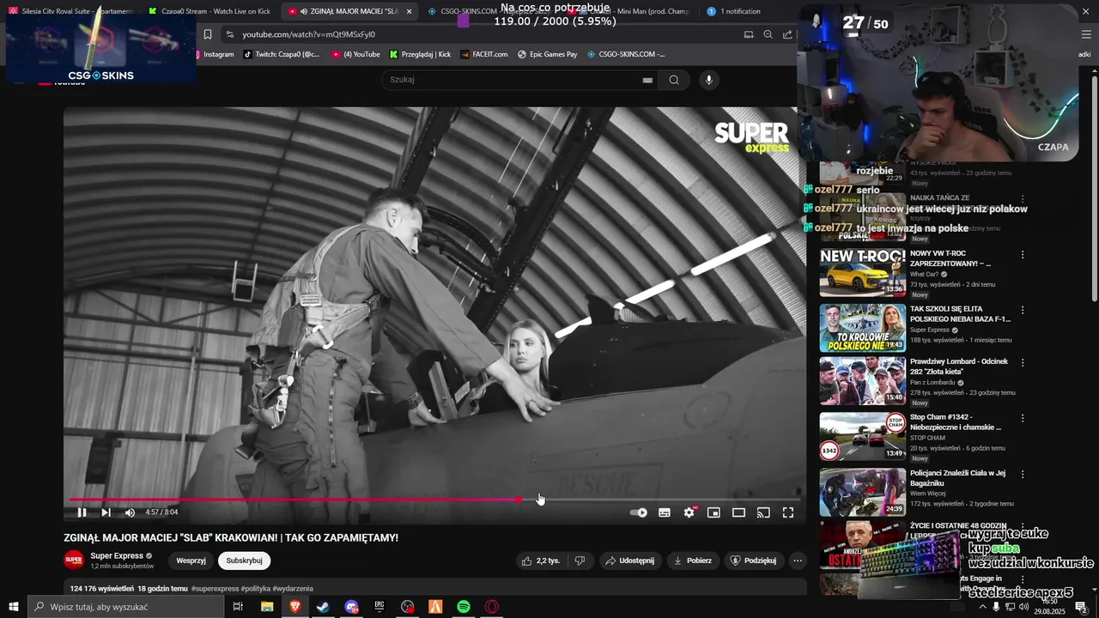
Task: Enable the miniplayer mode
Action: 713,512
